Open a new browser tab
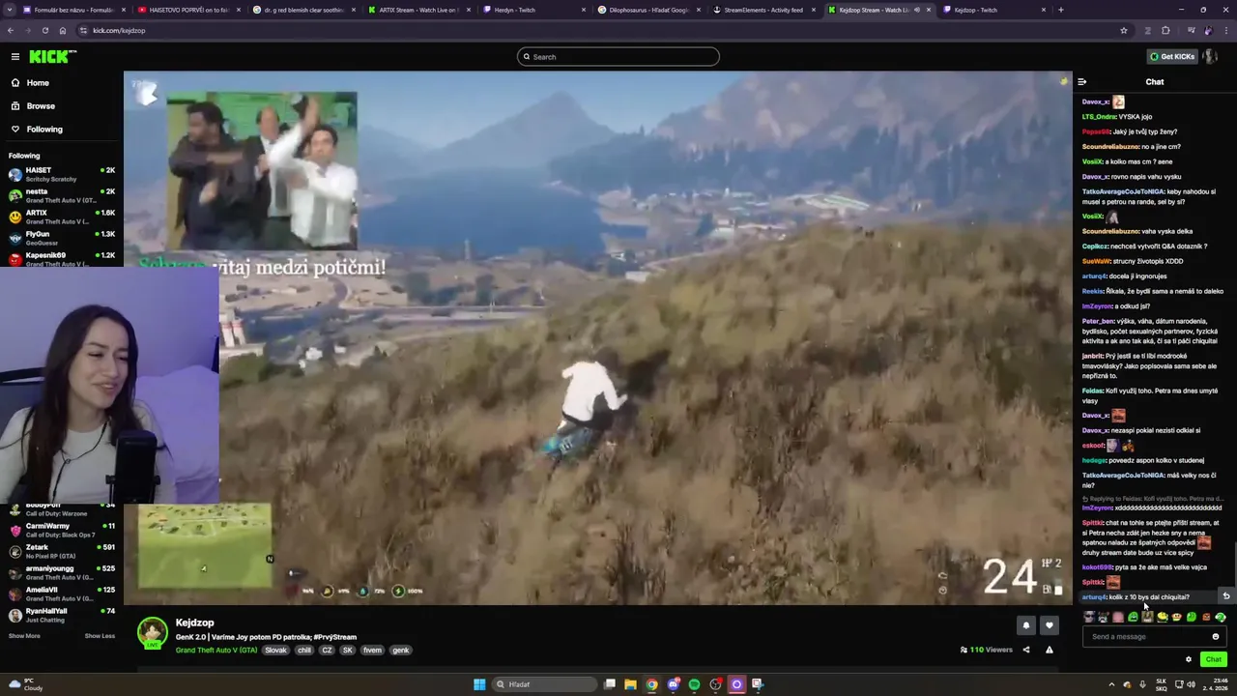 1060,10
